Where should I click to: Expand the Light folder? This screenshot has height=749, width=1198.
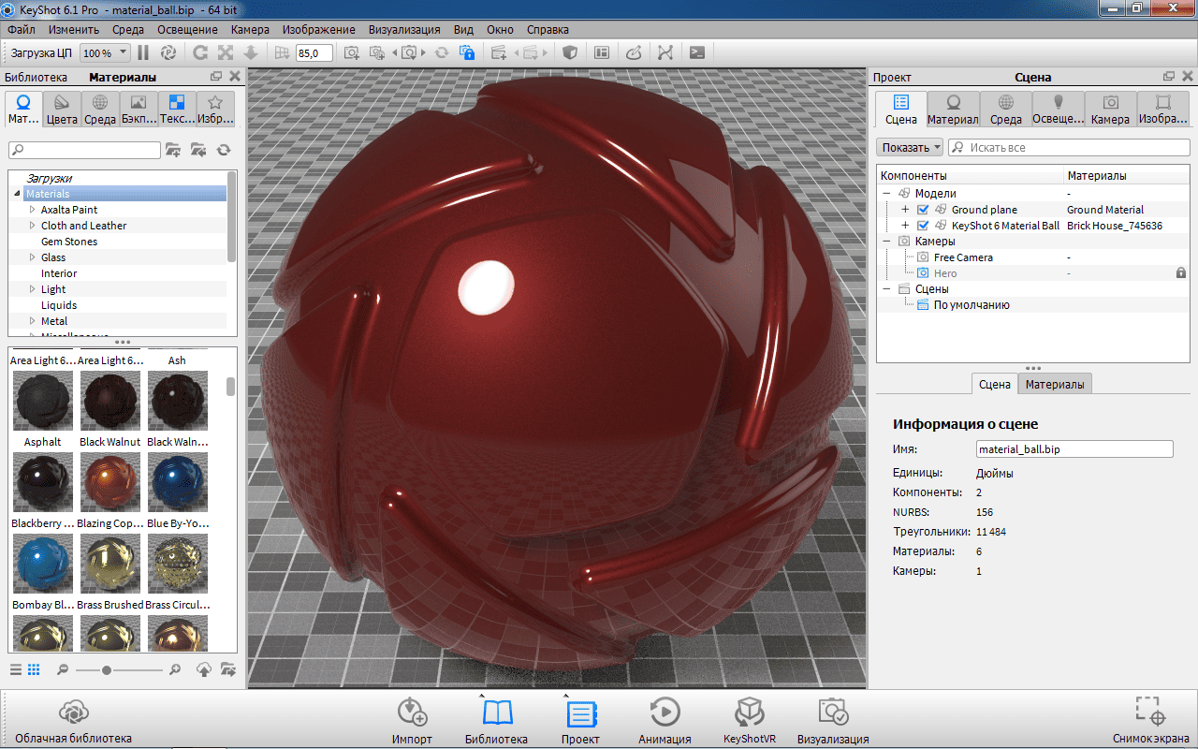32,289
